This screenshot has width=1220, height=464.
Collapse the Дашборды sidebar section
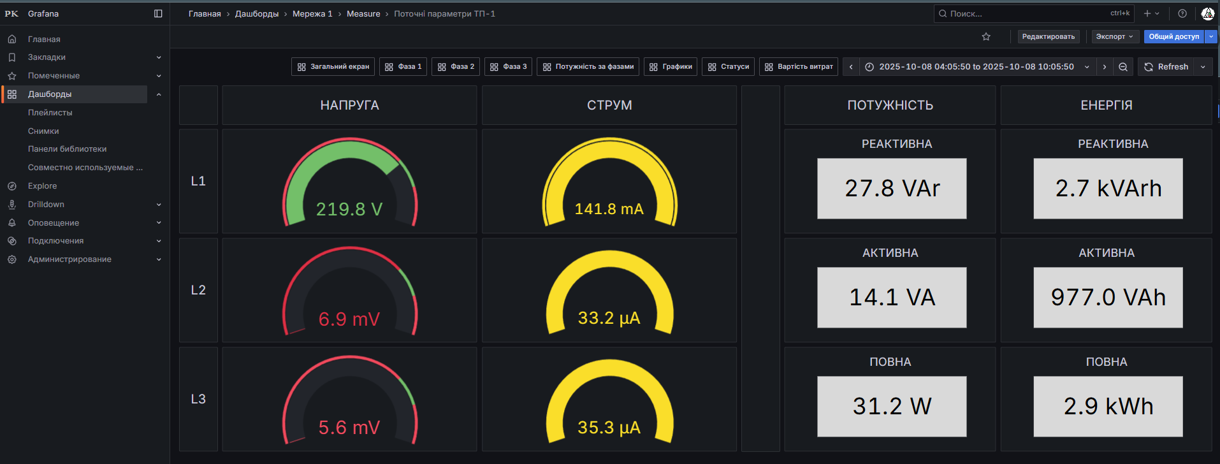[x=159, y=94]
